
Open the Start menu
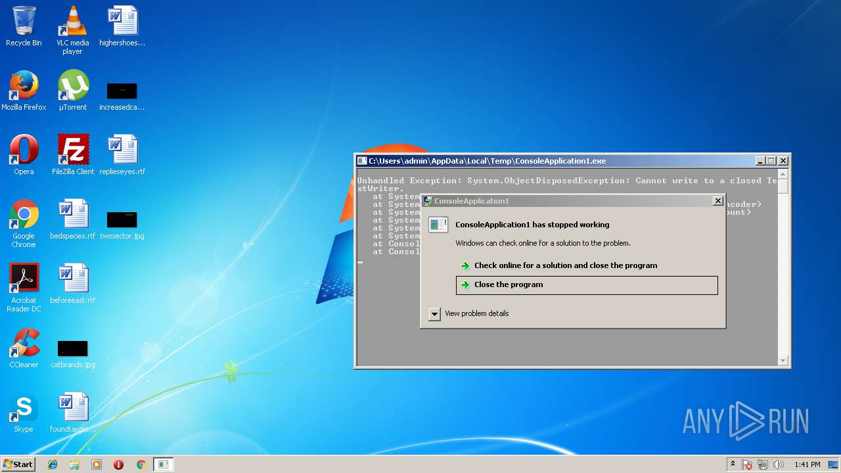click(18, 464)
